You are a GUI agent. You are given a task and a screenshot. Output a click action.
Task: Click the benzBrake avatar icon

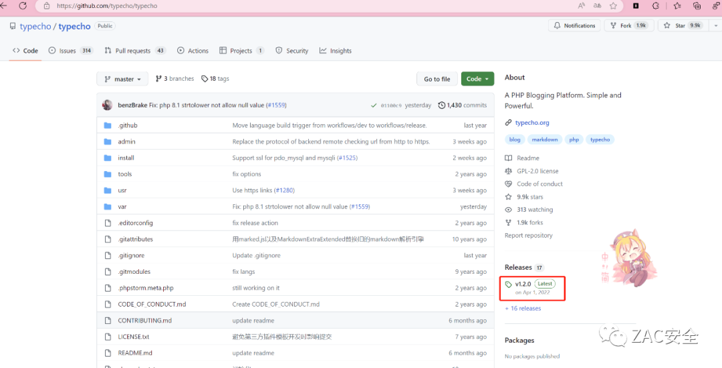108,105
